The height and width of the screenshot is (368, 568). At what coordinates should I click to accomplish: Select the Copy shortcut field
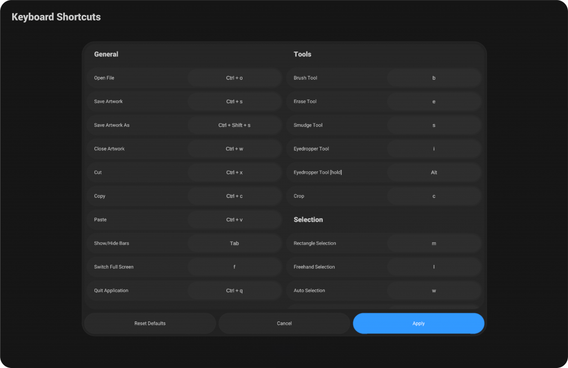click(x=234, y=196)
